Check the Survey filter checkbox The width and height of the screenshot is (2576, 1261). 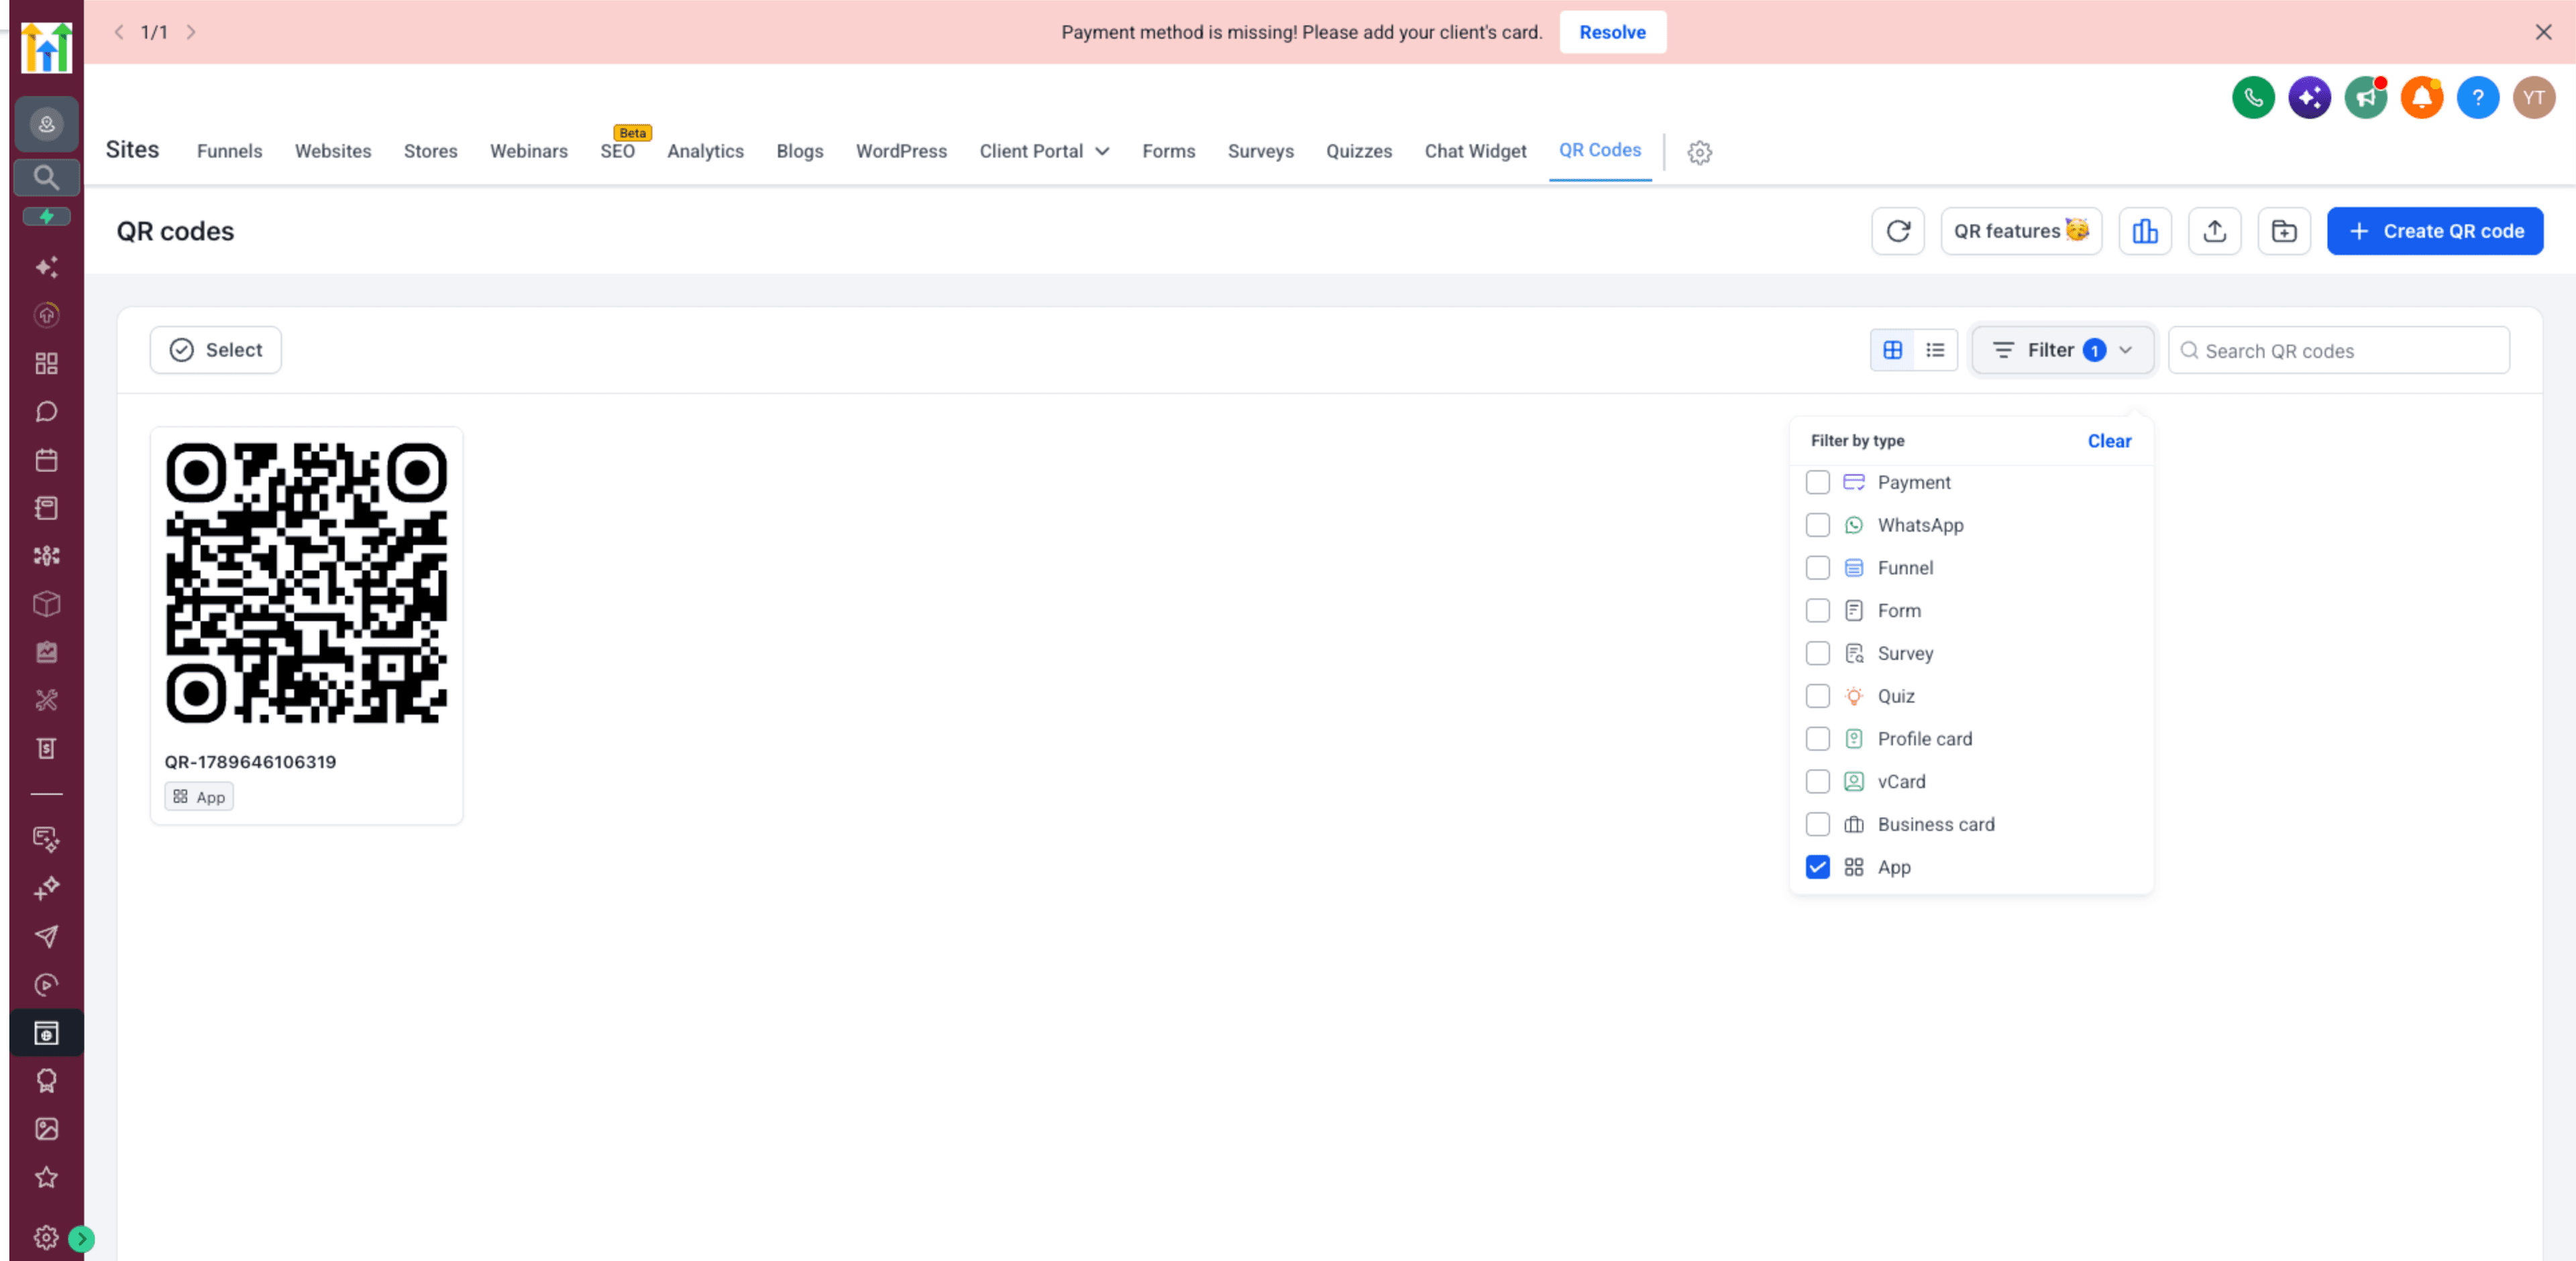1817,654
